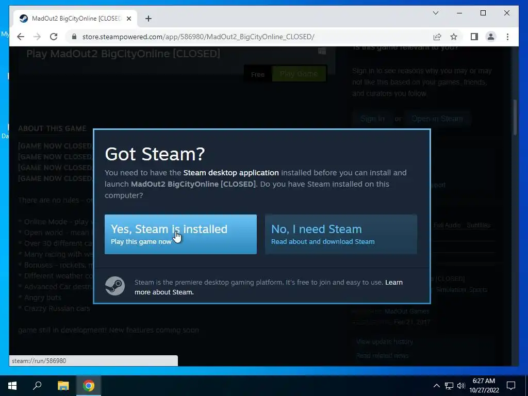
Task: Click Steam desktop application bold text
Action: pos(231,173)
